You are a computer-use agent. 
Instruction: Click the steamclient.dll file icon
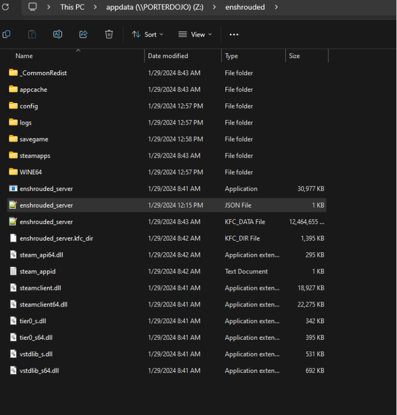tap(13, 288)
